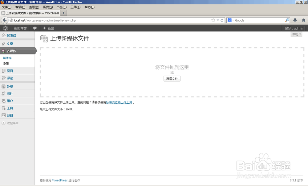Click the 用户 users icon

click(x=3, y=101)
